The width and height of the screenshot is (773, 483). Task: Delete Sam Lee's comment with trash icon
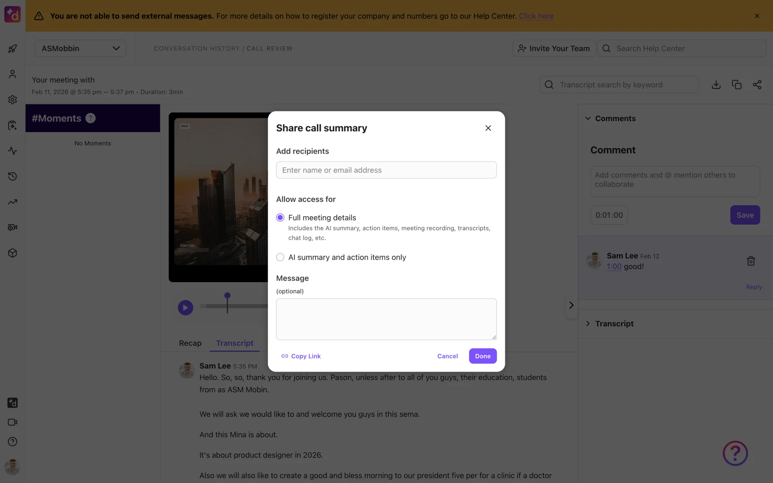(x=750, y=261)
